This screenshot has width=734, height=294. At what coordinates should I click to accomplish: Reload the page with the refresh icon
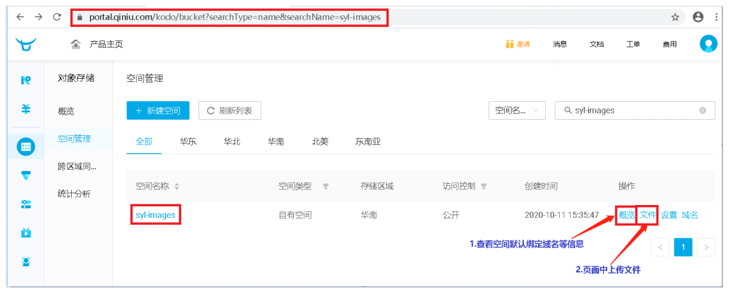[56, 17]
